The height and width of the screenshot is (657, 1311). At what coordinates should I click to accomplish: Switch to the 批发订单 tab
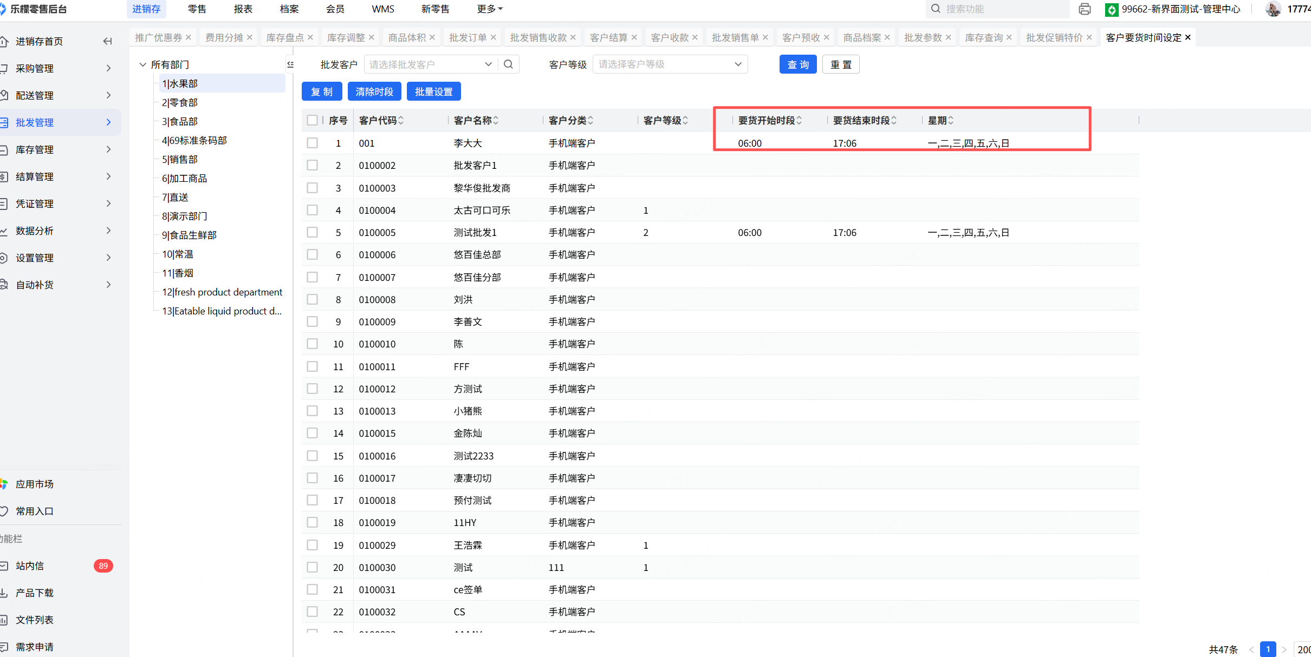point(468,37)
